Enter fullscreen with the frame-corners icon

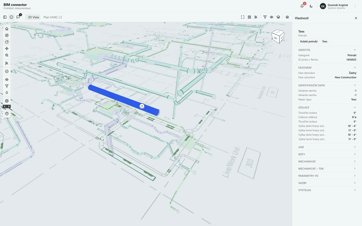point(243,17)
